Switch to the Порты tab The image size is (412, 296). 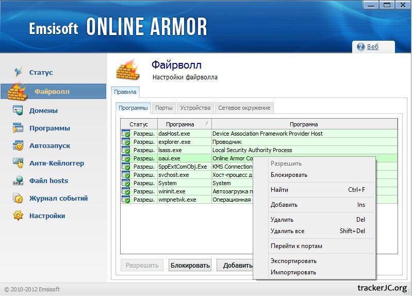click(x=163, y=108)
